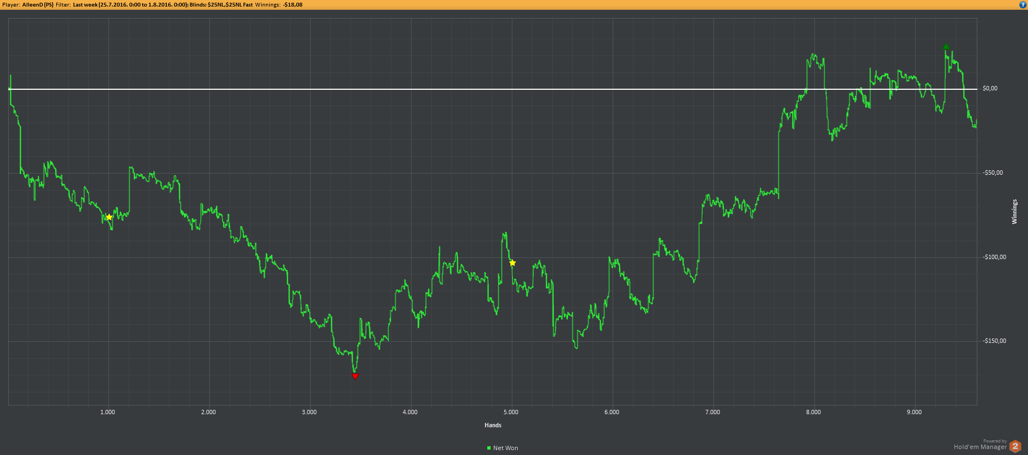1028x455 pixels.
Task: Click the "Hands" x-axis title
Action: [493, 425]
